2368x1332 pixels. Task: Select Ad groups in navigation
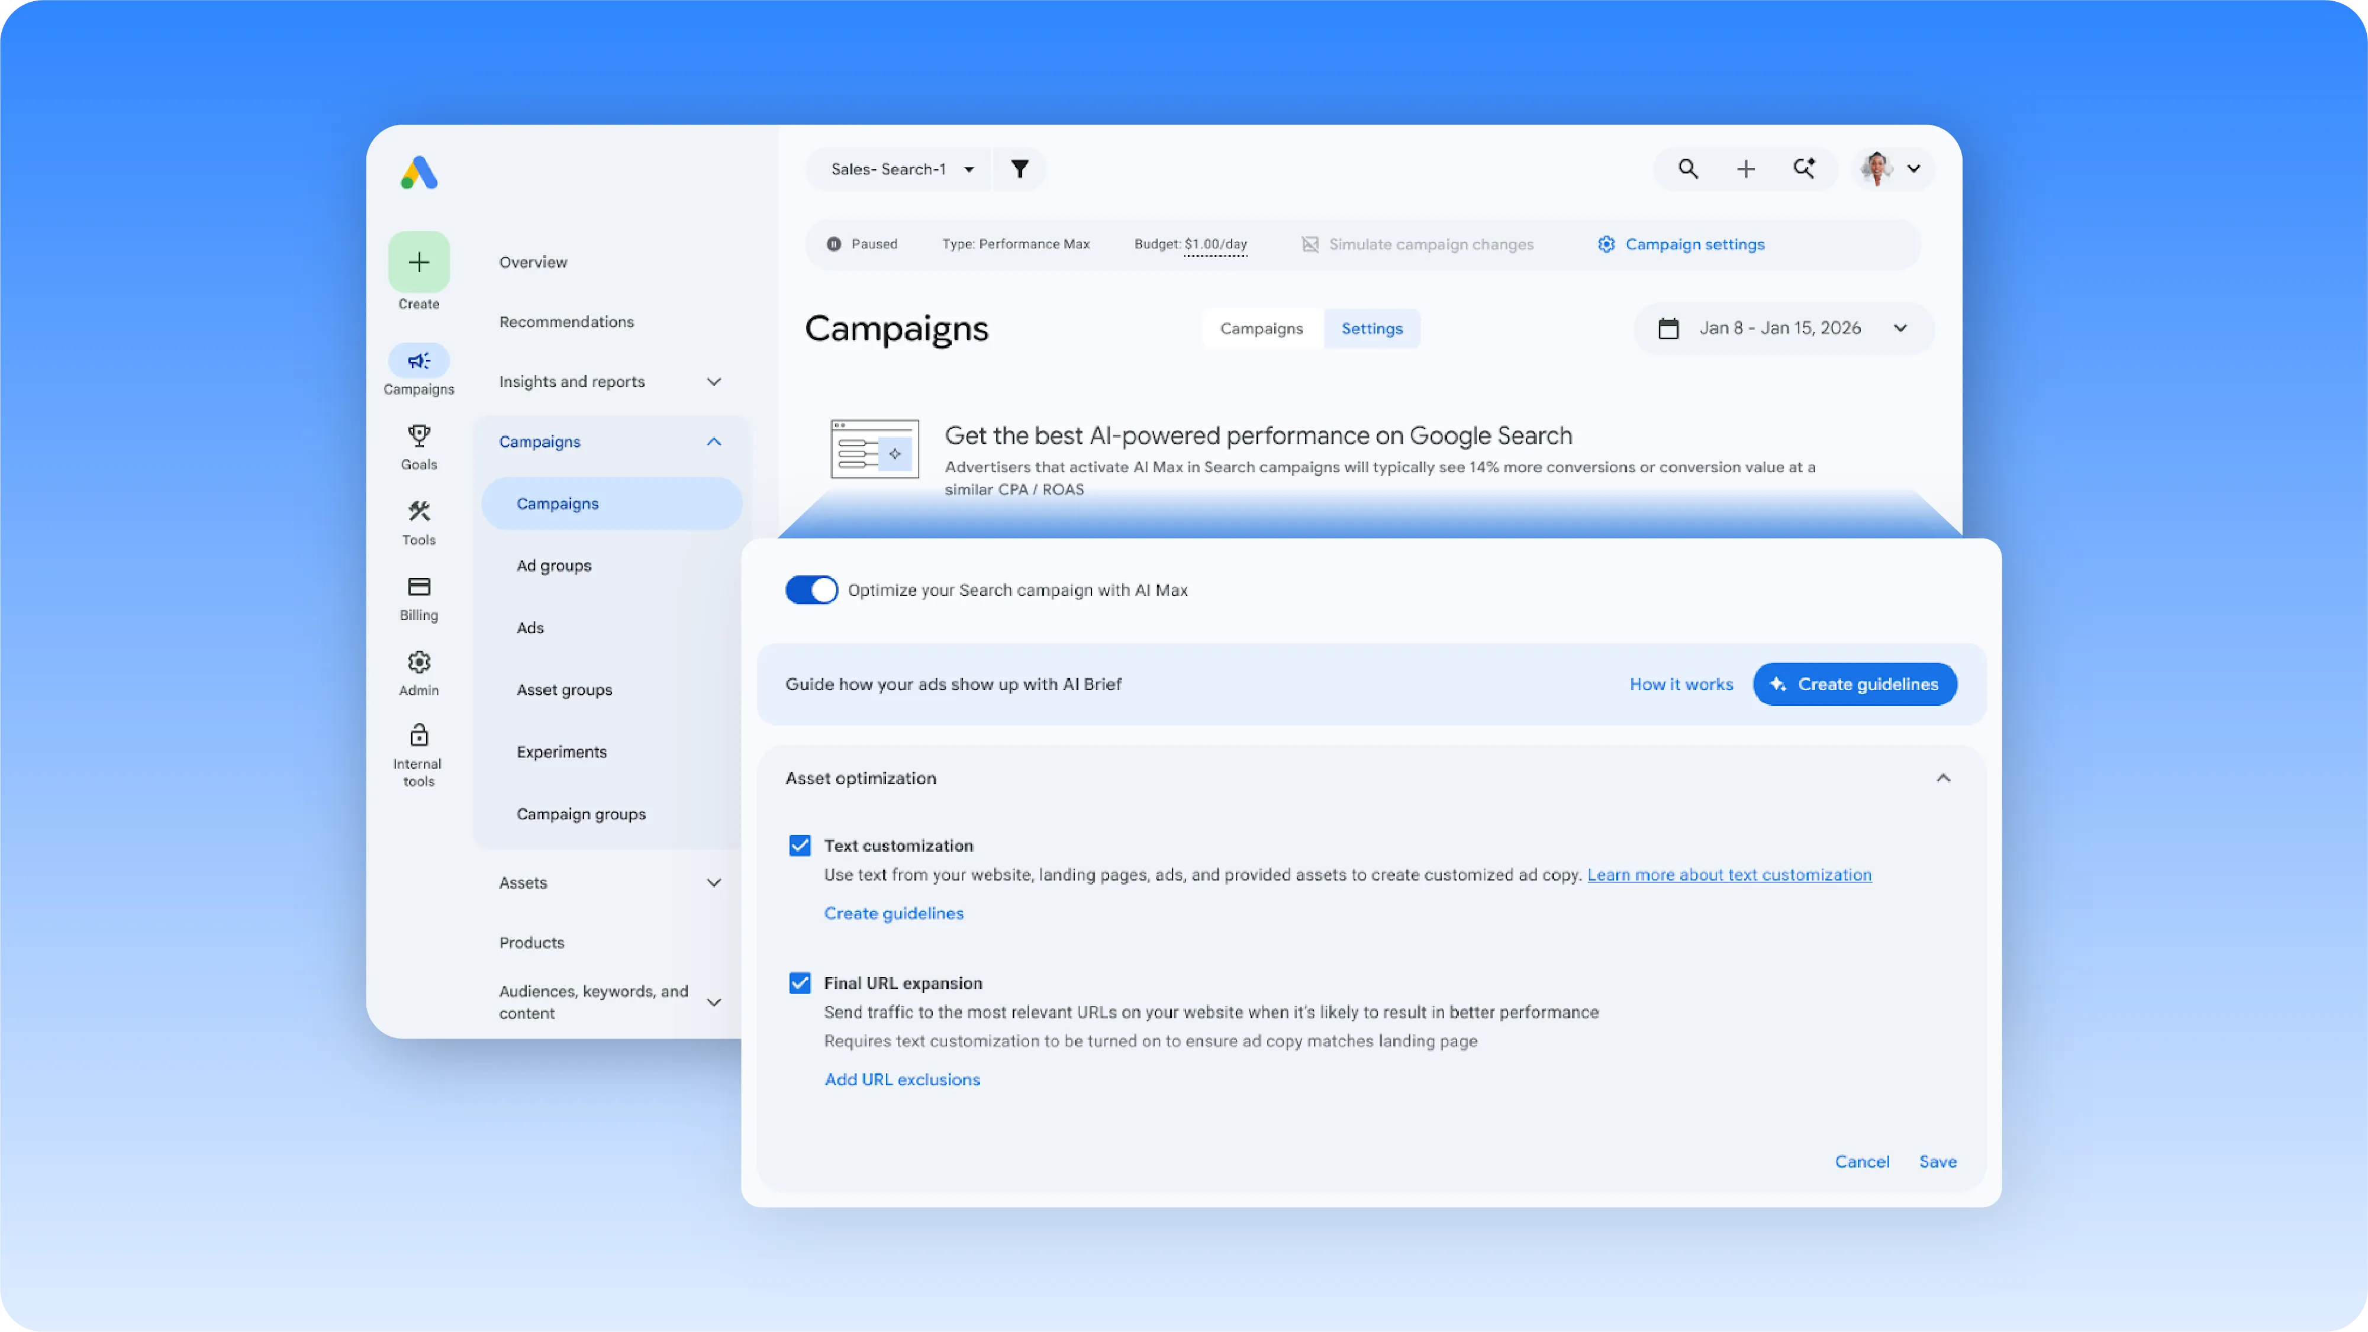click(553, 566)
